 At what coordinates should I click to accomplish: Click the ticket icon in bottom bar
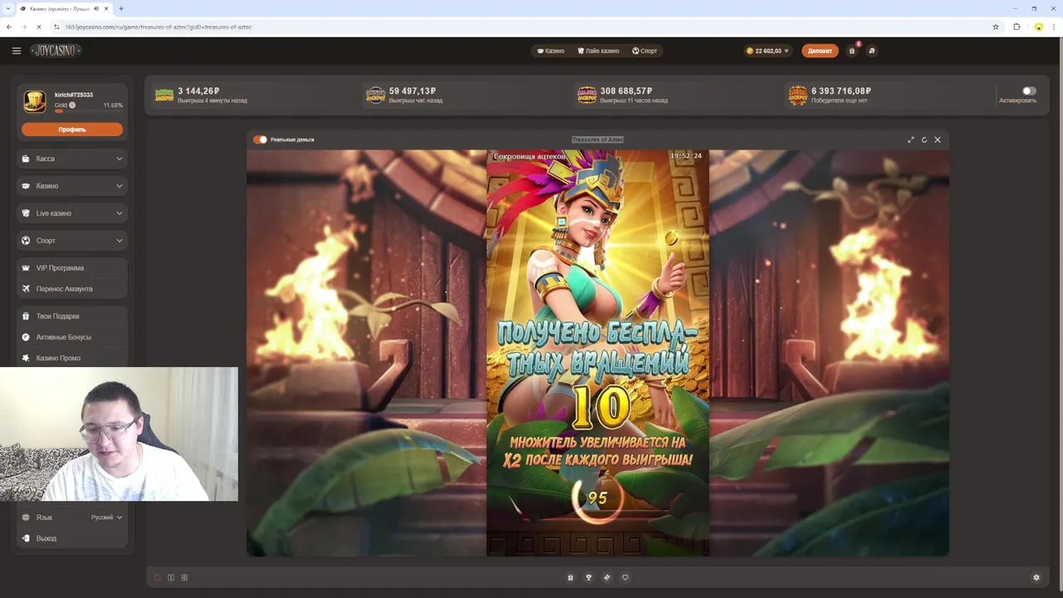tap(607, 577)
